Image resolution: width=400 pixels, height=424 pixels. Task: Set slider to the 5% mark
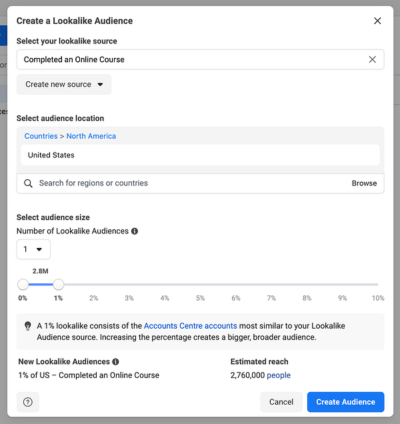pos(201,285)
